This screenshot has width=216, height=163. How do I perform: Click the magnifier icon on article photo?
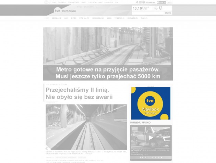pyautogui.click(x=47, y=149)
